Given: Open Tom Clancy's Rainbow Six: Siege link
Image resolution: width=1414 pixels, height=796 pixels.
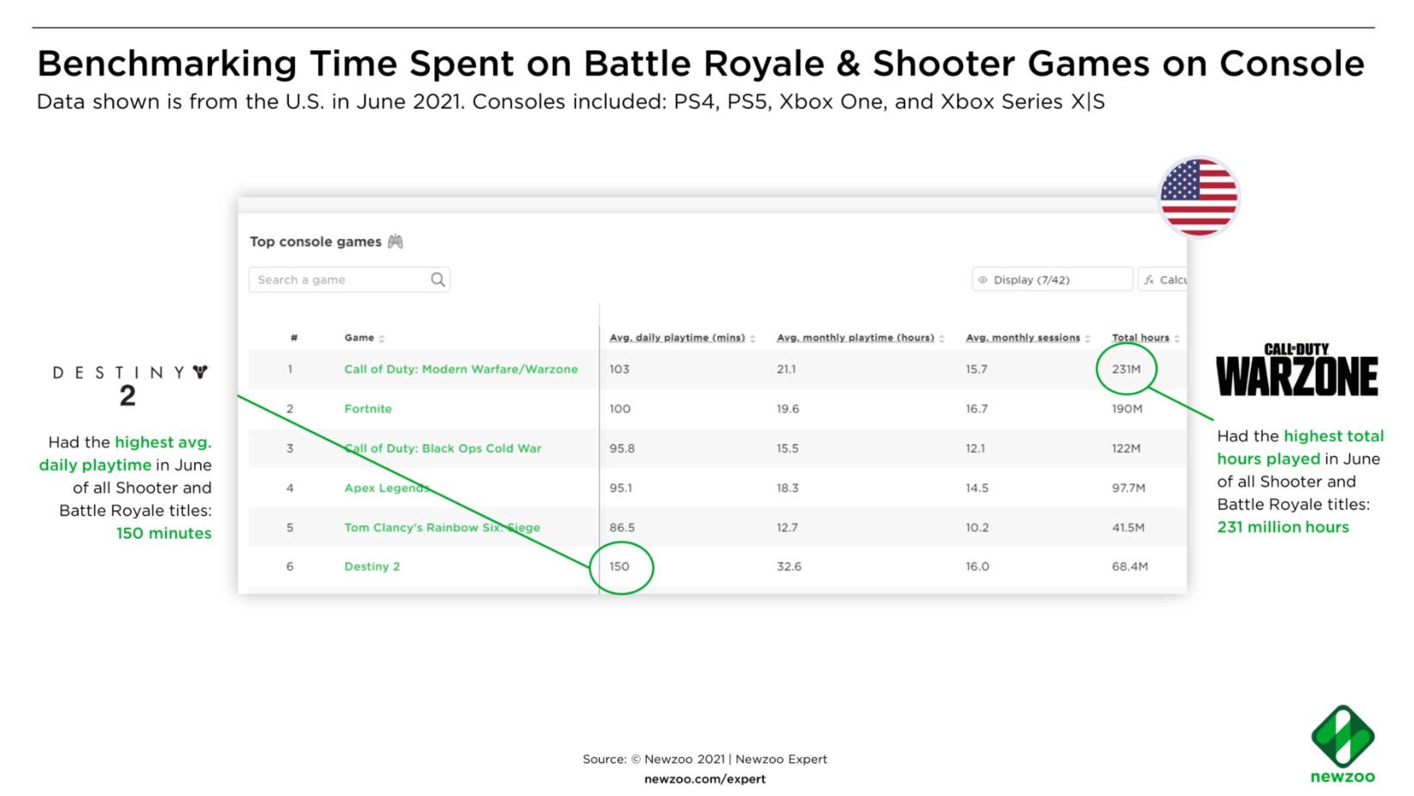Looking at the screenshot, I should tap(441, 528).
